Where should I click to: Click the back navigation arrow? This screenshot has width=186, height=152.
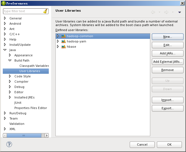(153, 12)
